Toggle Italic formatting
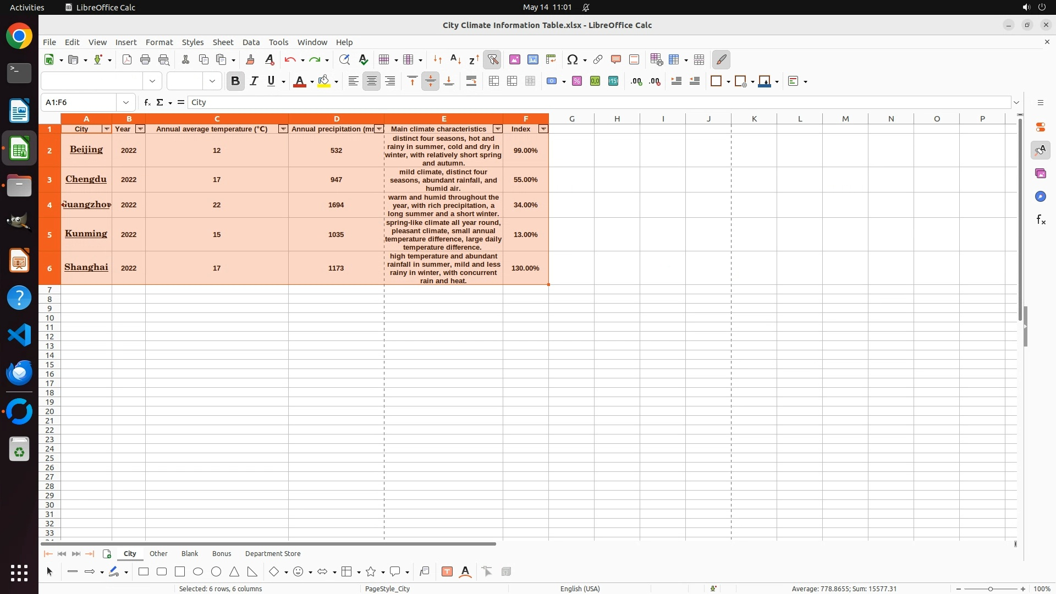The image size is (1056, 594). [x=254, y=81]
